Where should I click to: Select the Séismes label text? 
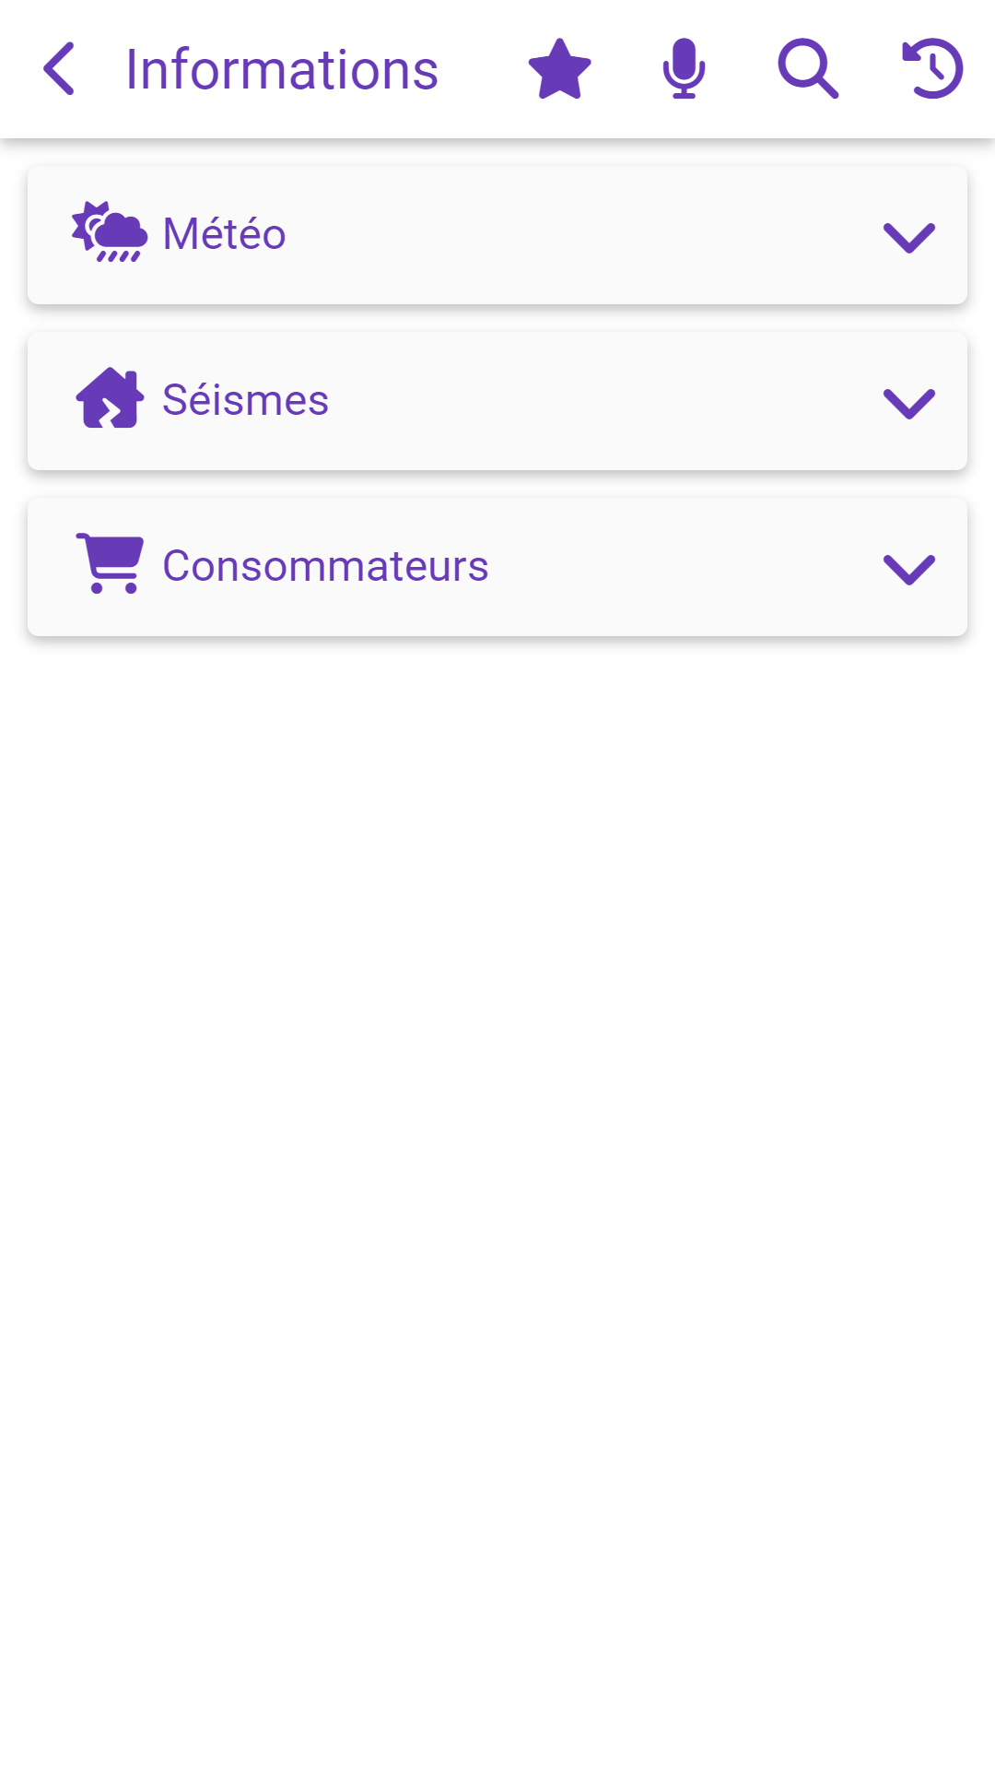tap(245, 400)
